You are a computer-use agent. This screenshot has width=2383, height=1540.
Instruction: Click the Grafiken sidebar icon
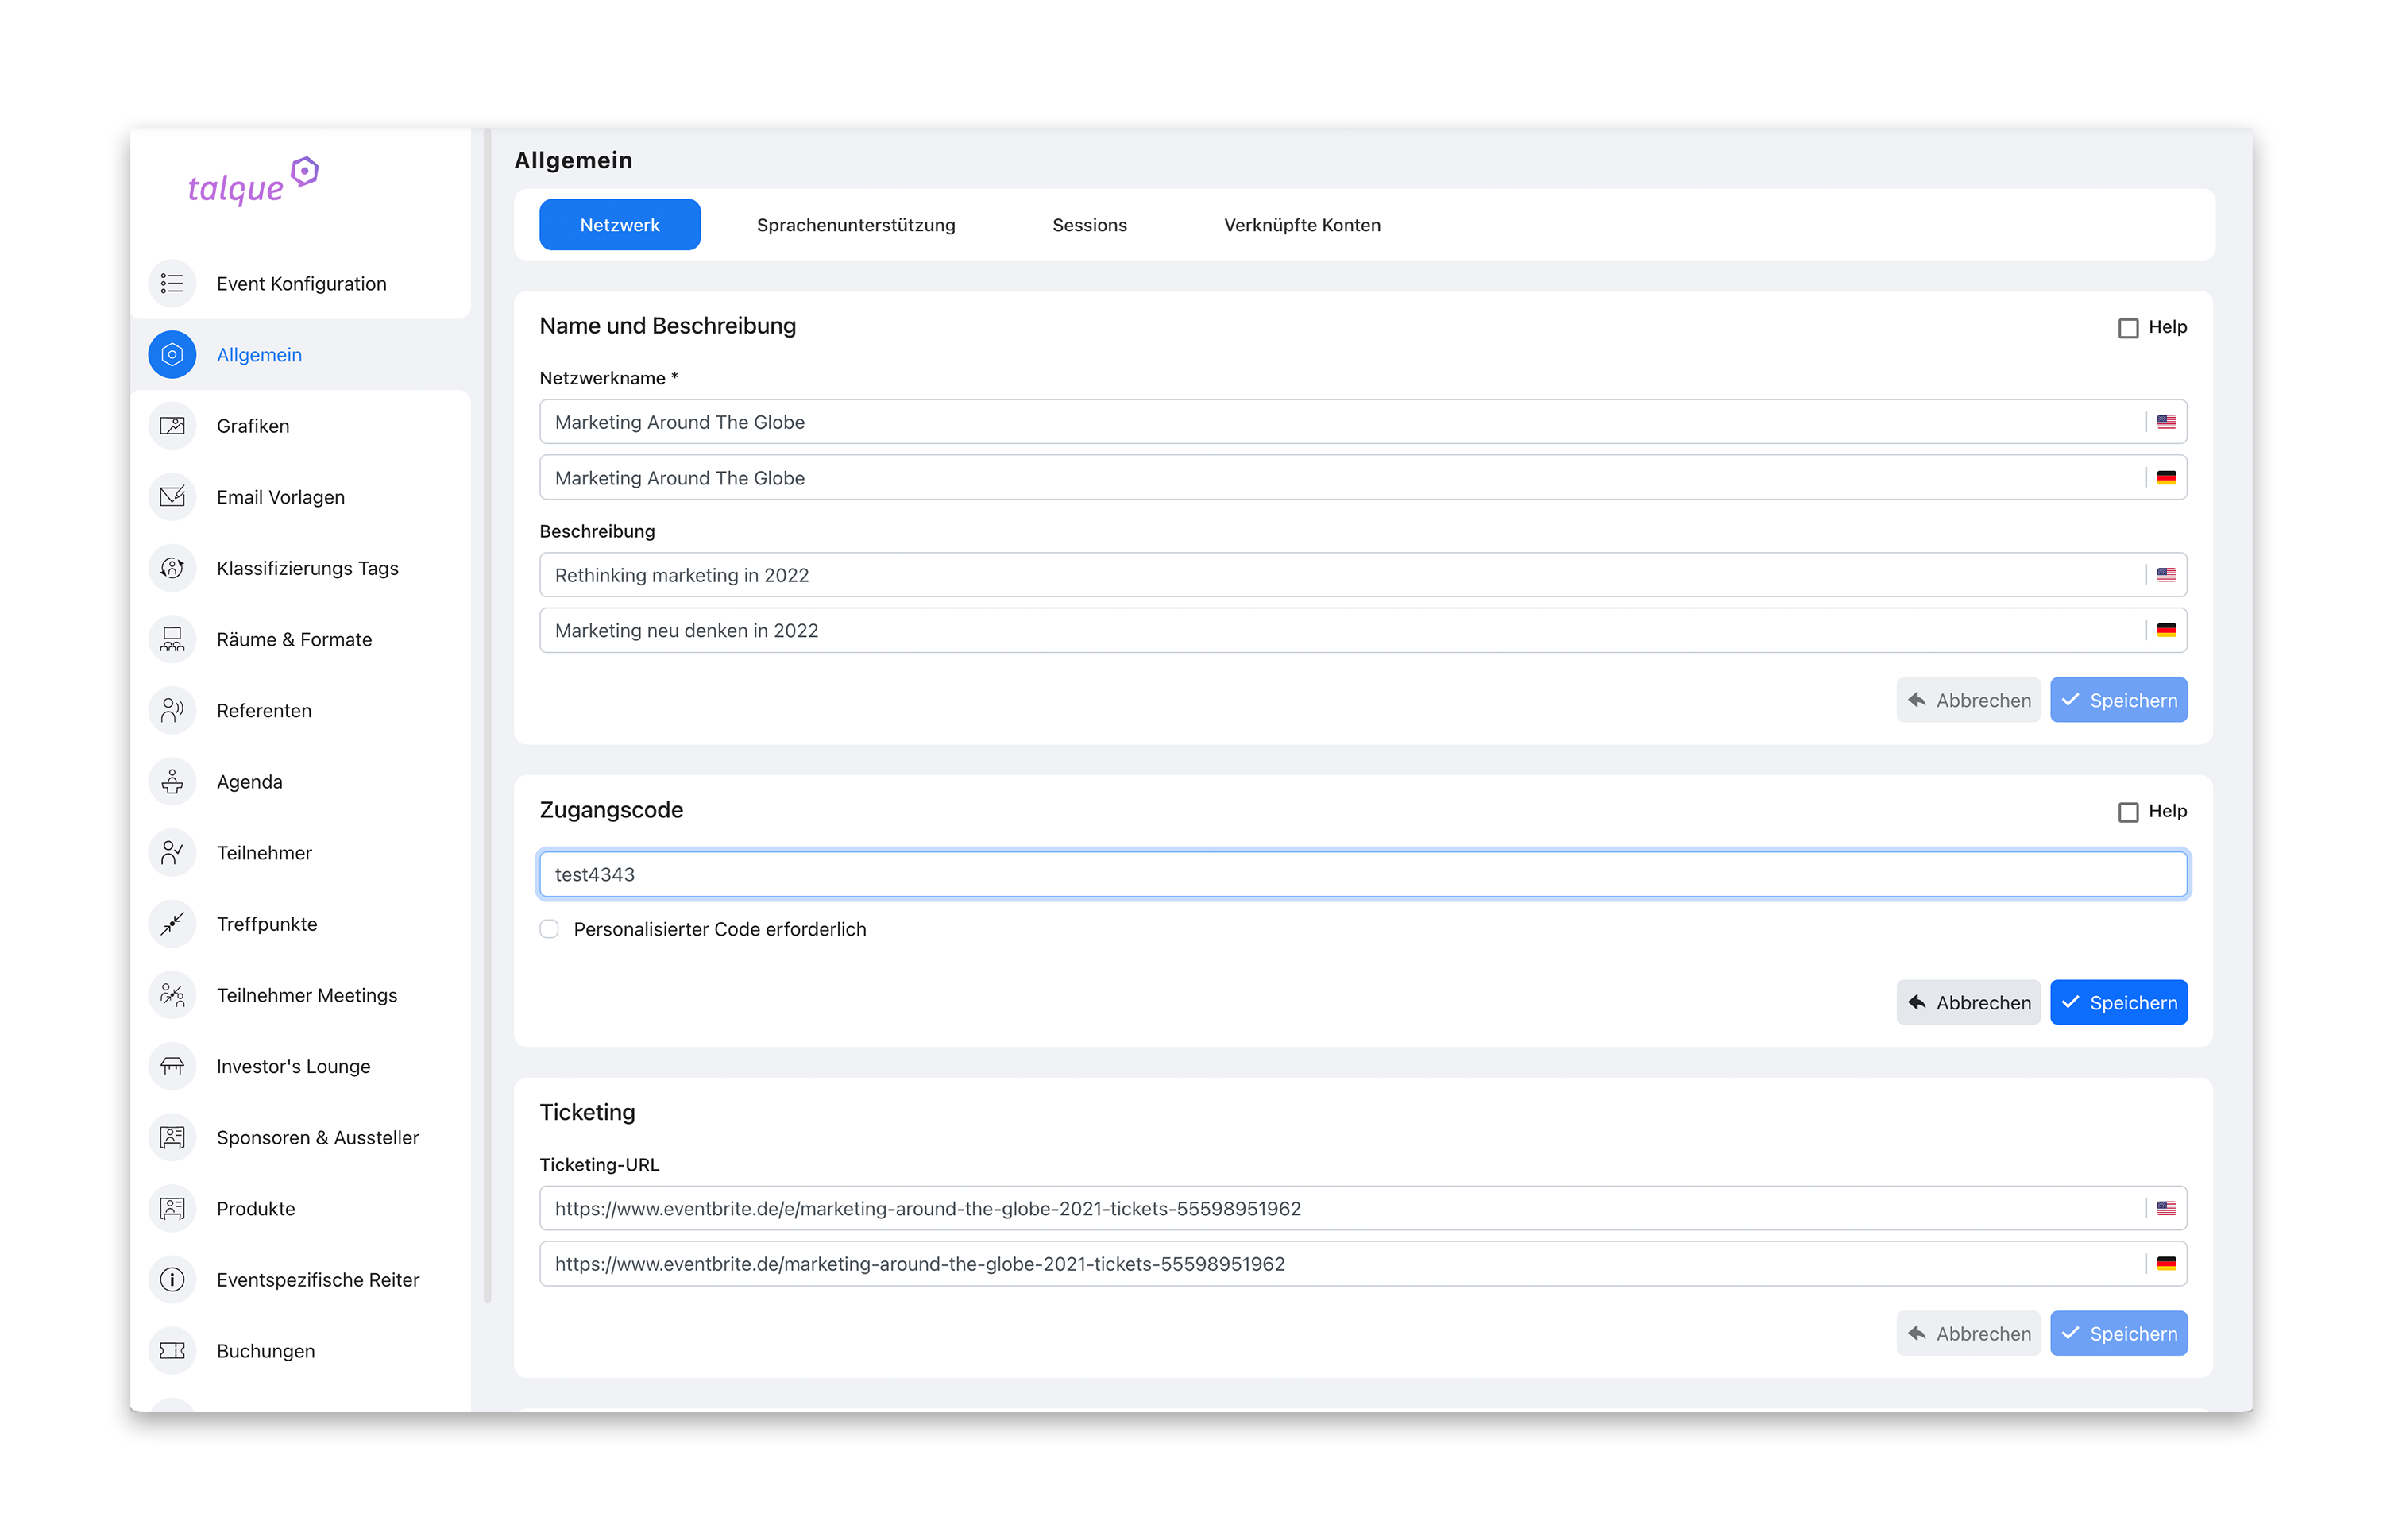click(x=172, y=426)
